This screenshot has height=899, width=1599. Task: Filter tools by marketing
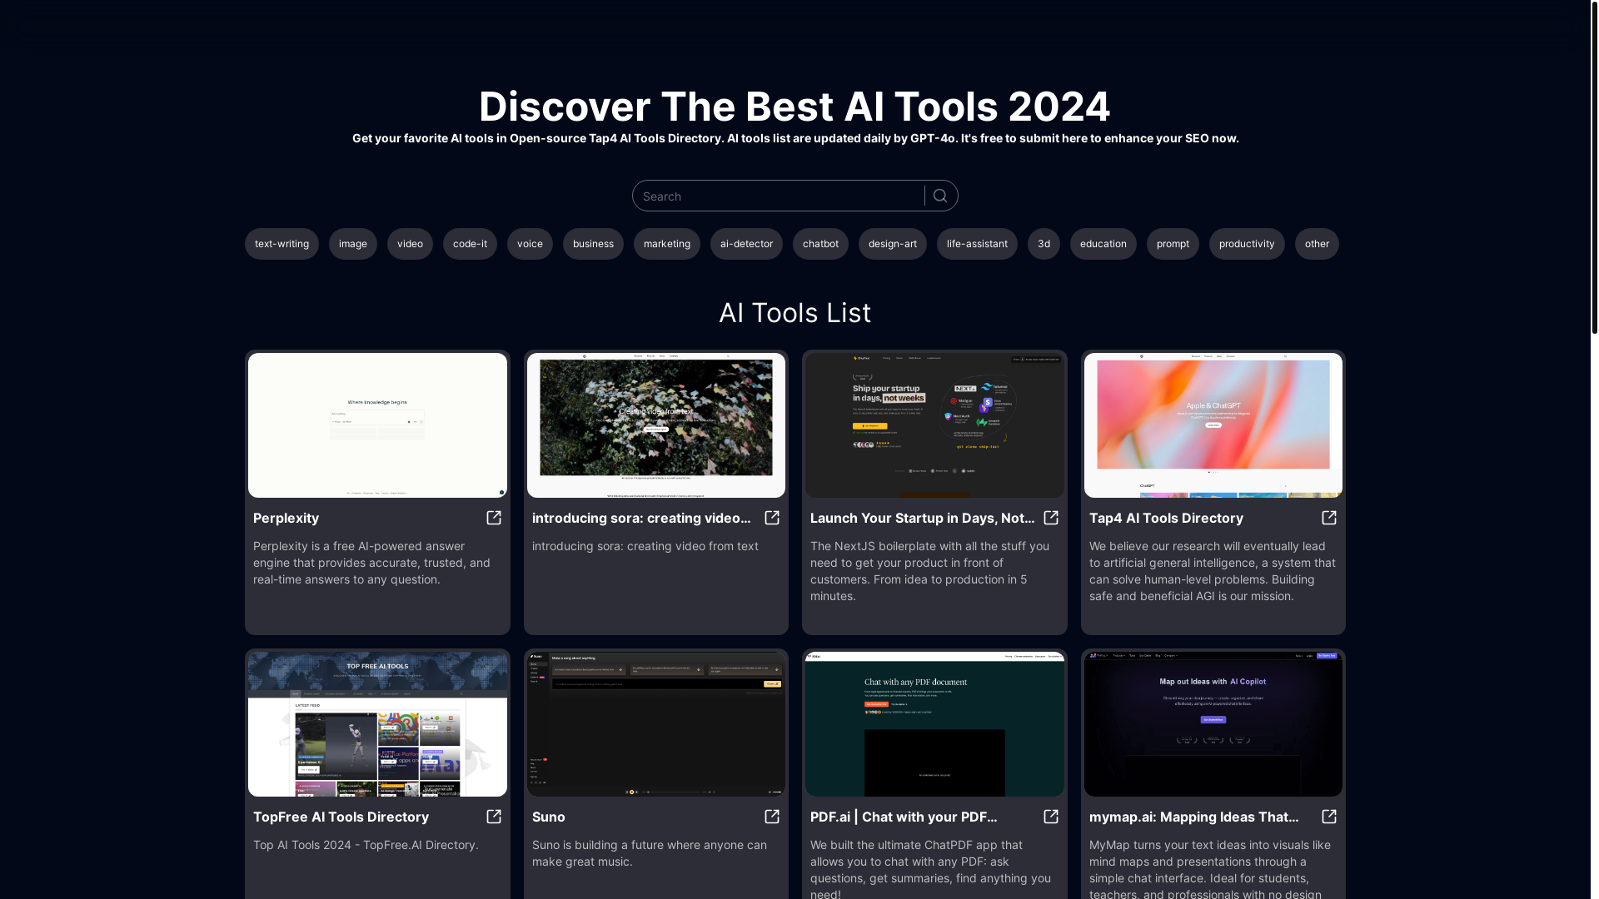667,244
